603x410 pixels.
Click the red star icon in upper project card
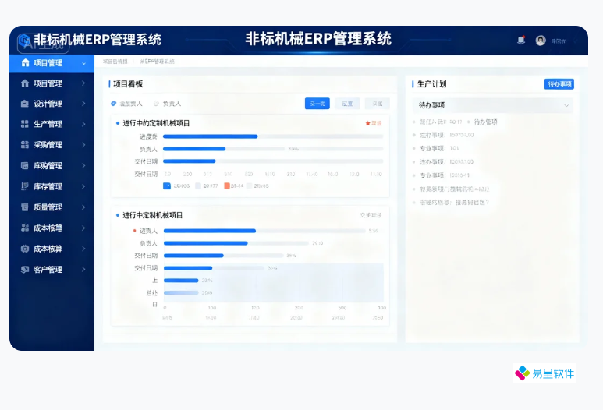[367, 123]
